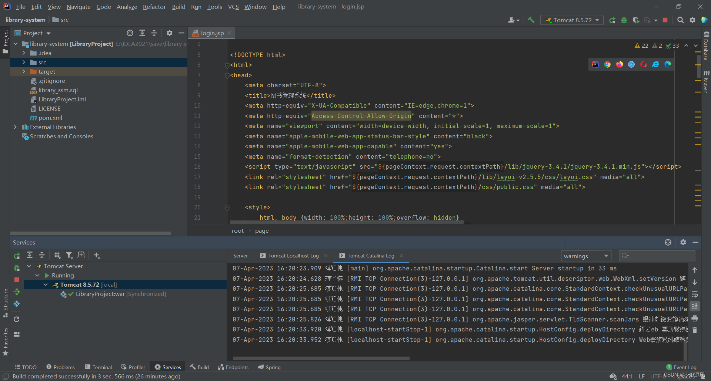
Task: Open page in Opera browser icon
Action: point(644,64)
